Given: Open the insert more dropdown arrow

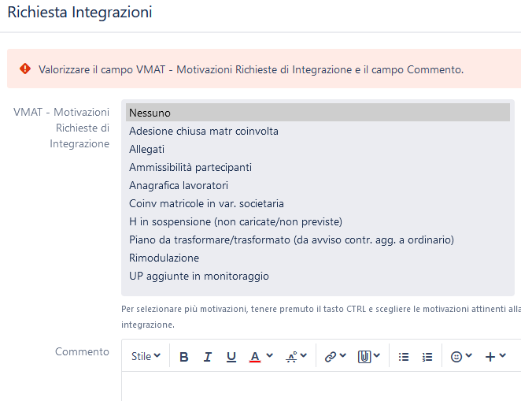Looking at the screenshot, I should point(503,355).
